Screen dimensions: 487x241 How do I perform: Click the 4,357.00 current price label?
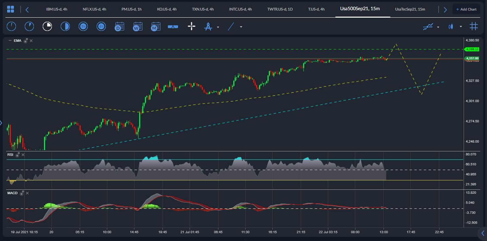pos(472,58)
